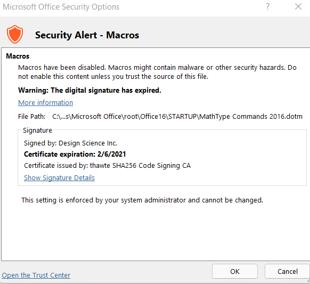Image resolution: width=310 pixels, height=284 pixels.
Task: Dismiss the dialog with the Cancel button
Action: pos(287,271)
